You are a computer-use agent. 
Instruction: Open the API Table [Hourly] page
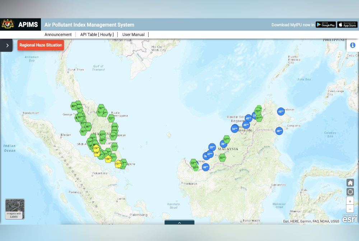[97, 35]
